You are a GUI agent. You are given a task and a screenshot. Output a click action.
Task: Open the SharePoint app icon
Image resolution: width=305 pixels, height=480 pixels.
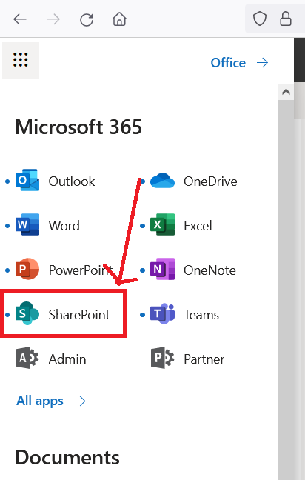(27, 313)
